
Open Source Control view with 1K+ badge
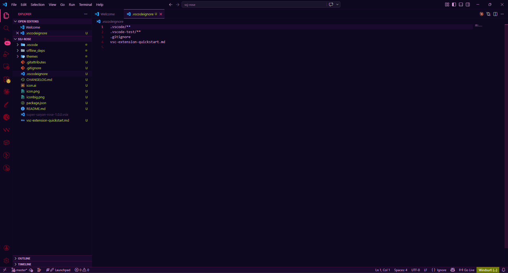click(x=6, y=41)
